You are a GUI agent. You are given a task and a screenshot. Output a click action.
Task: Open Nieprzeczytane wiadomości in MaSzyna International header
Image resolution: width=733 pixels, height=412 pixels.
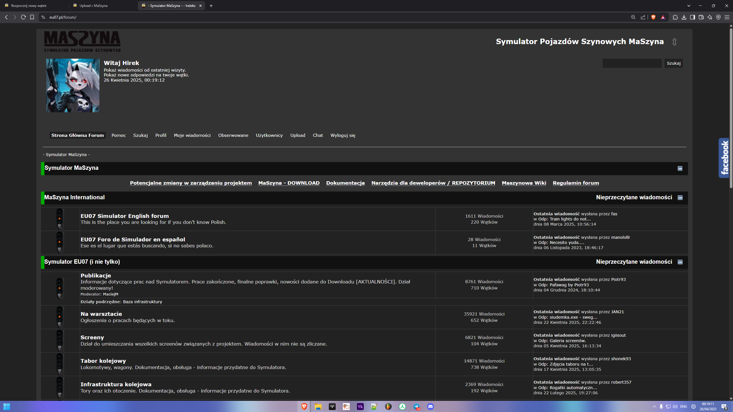pyautogui.click(x=634, y=197)
